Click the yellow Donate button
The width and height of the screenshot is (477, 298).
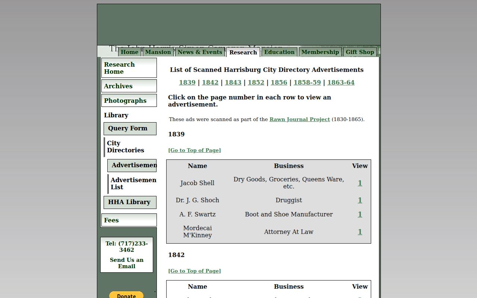tap(126, 295)
